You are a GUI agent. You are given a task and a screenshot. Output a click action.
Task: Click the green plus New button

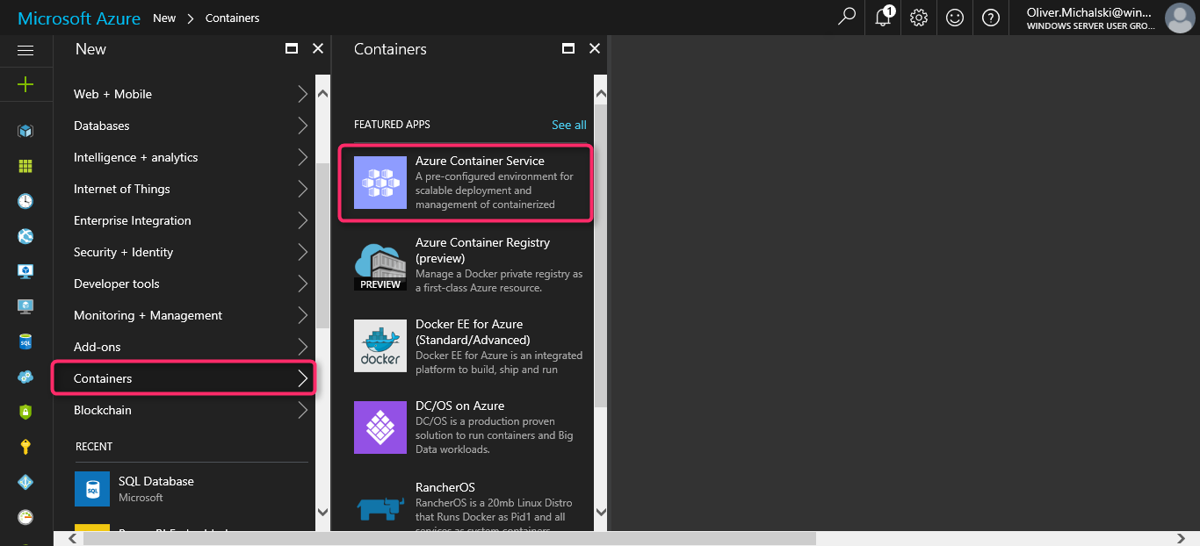click(x=25, y=84)
